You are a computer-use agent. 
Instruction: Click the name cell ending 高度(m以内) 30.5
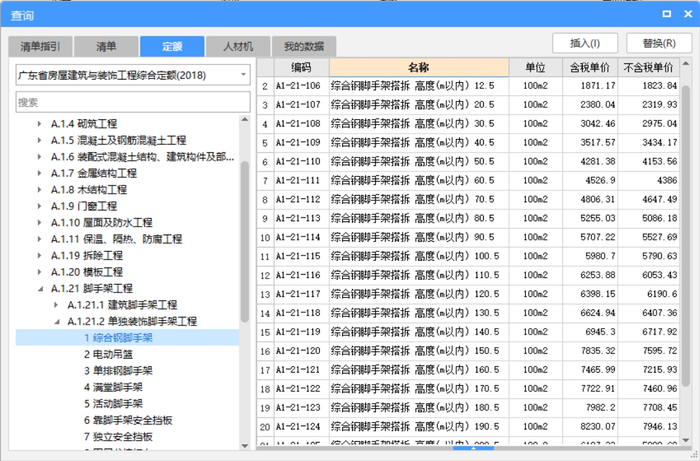pos(419,124)
